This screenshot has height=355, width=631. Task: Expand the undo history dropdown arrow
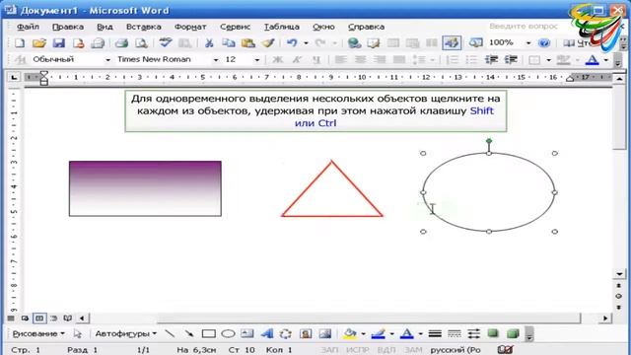[x=306, y=42]
